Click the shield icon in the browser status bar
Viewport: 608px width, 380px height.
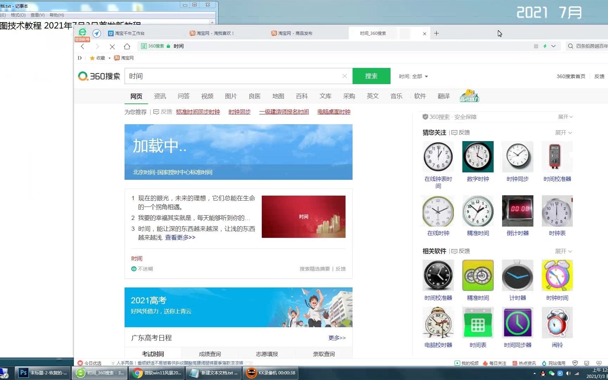575,363
